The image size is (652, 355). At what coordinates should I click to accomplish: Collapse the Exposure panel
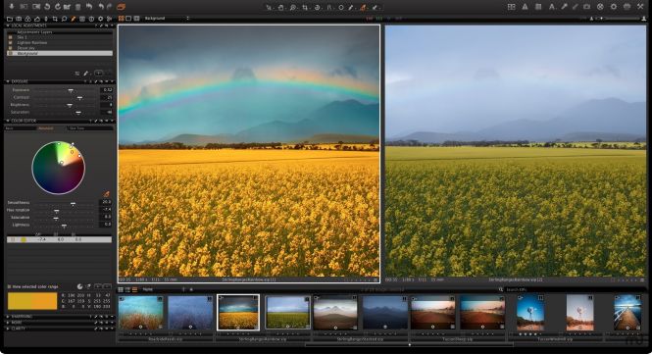(x=8, y=81)
